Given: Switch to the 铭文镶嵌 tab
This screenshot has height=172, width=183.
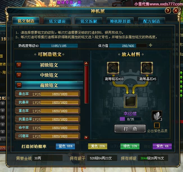Looking at the screenshot, I should tap(57, 21).
